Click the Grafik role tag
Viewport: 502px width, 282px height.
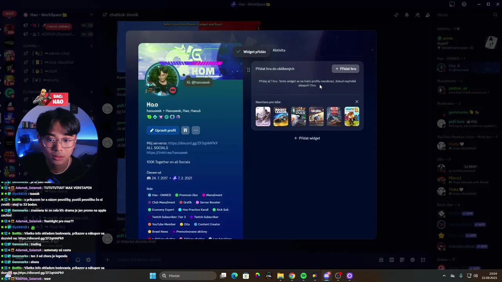[186, 202]
